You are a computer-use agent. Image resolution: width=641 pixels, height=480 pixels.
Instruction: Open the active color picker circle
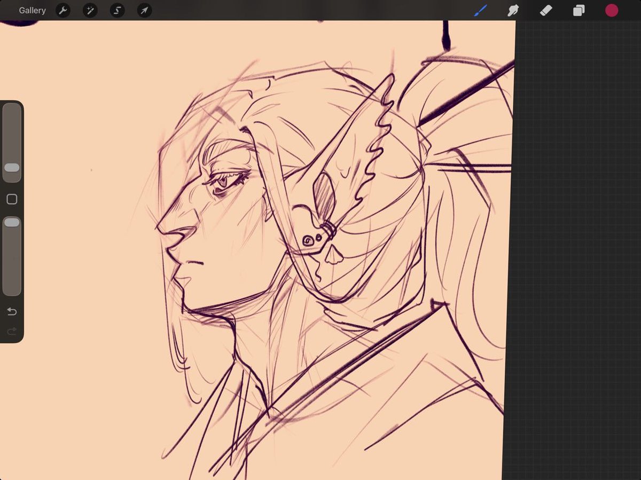coord(612,10)
